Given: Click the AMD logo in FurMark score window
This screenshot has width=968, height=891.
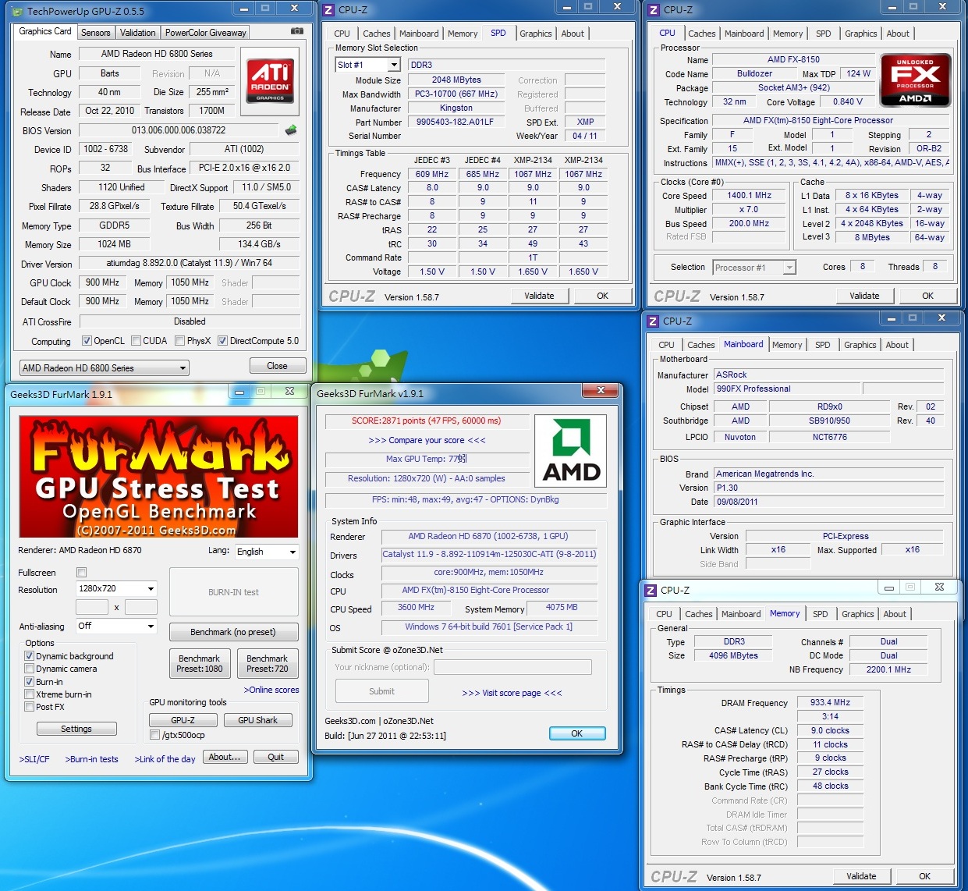Looking at the screenshot, I should click(571, 452).
